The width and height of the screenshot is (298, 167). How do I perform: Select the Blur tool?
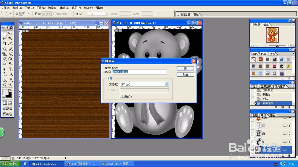click(x=5, y=63)
